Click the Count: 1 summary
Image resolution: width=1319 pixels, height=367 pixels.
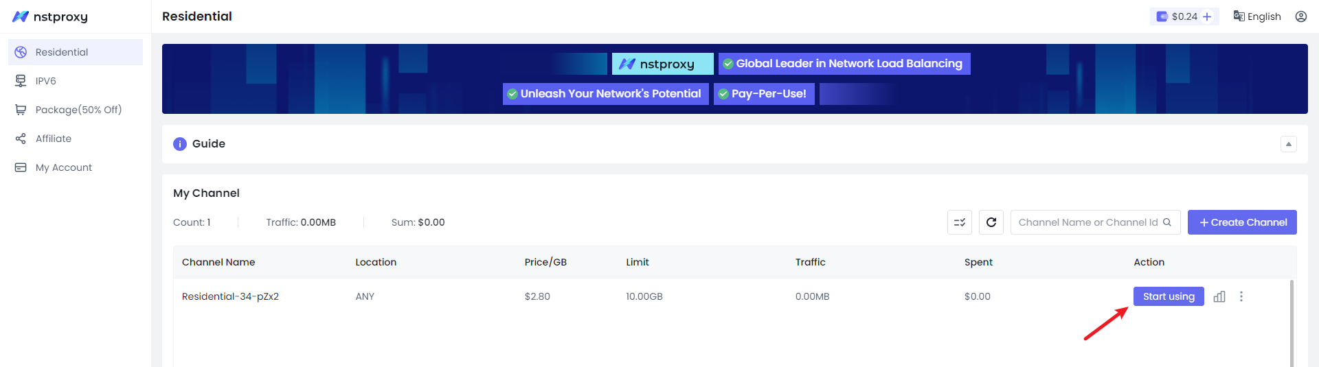tap(192, 222)
